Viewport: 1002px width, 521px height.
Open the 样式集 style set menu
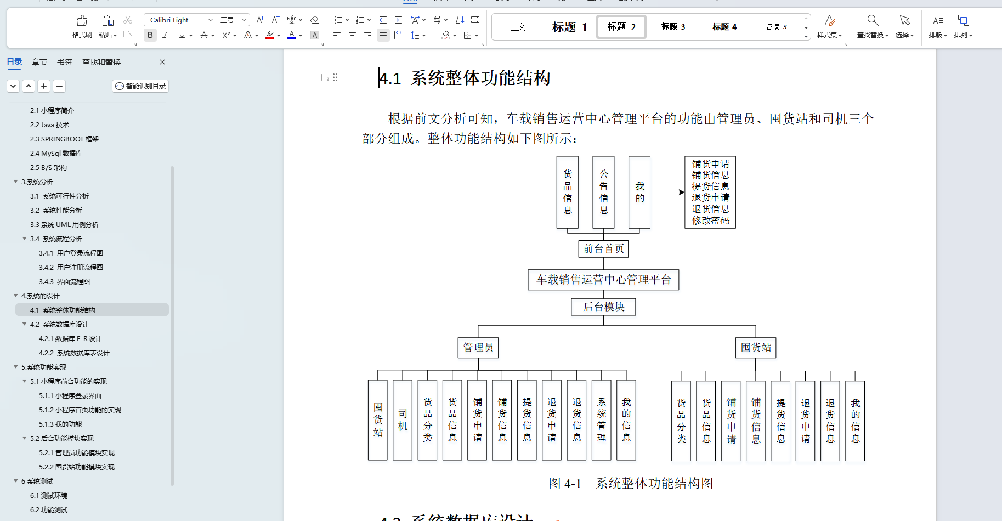829,26
